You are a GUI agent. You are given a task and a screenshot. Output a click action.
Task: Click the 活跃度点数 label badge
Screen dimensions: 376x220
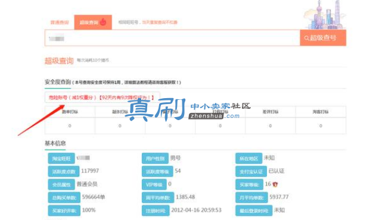(64, 171)
